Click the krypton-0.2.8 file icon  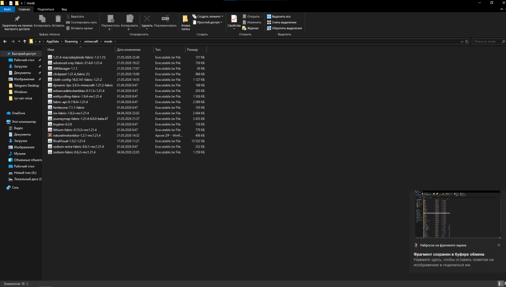point(50,124)
